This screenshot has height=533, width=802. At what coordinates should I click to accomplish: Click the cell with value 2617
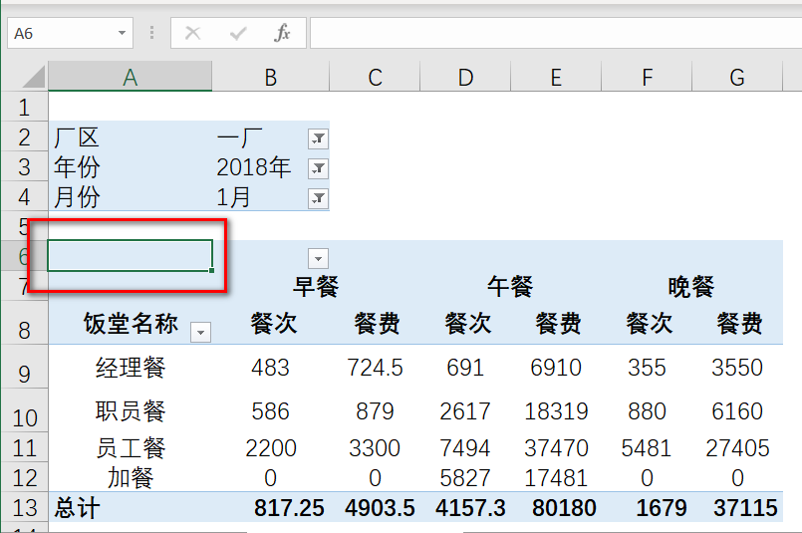(x=465, y=411)
